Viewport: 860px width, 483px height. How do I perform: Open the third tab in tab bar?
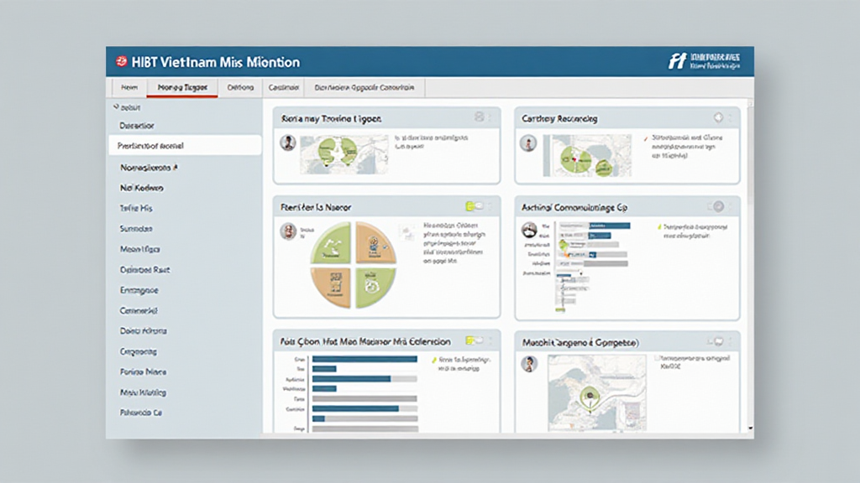tap(240, 87)
